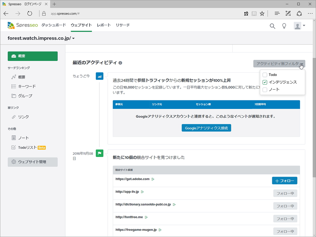The image size is (316, 237).
Task: Check the Todo filter checkbox
Action: click(x=264, y=74)
